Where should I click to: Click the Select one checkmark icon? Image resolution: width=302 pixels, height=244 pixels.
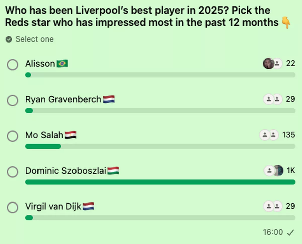9,39
